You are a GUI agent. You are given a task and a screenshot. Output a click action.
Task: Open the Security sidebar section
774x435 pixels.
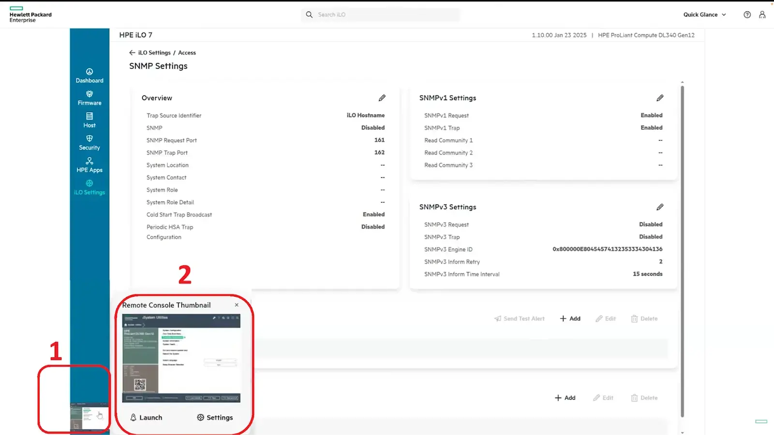click(x=89, y=143)
